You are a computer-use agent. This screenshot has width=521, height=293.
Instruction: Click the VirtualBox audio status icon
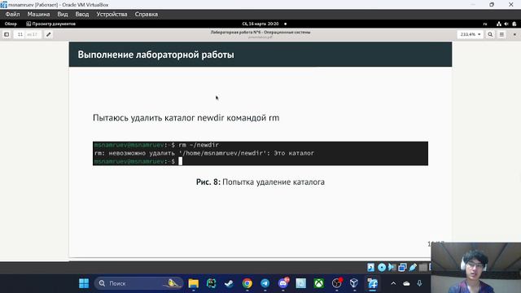(x=392, y=267)
